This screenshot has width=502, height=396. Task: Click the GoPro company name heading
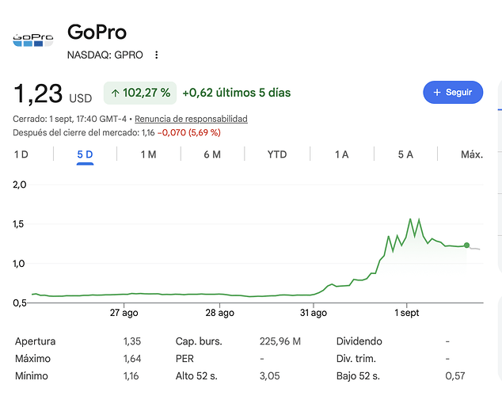click(97, 32)
